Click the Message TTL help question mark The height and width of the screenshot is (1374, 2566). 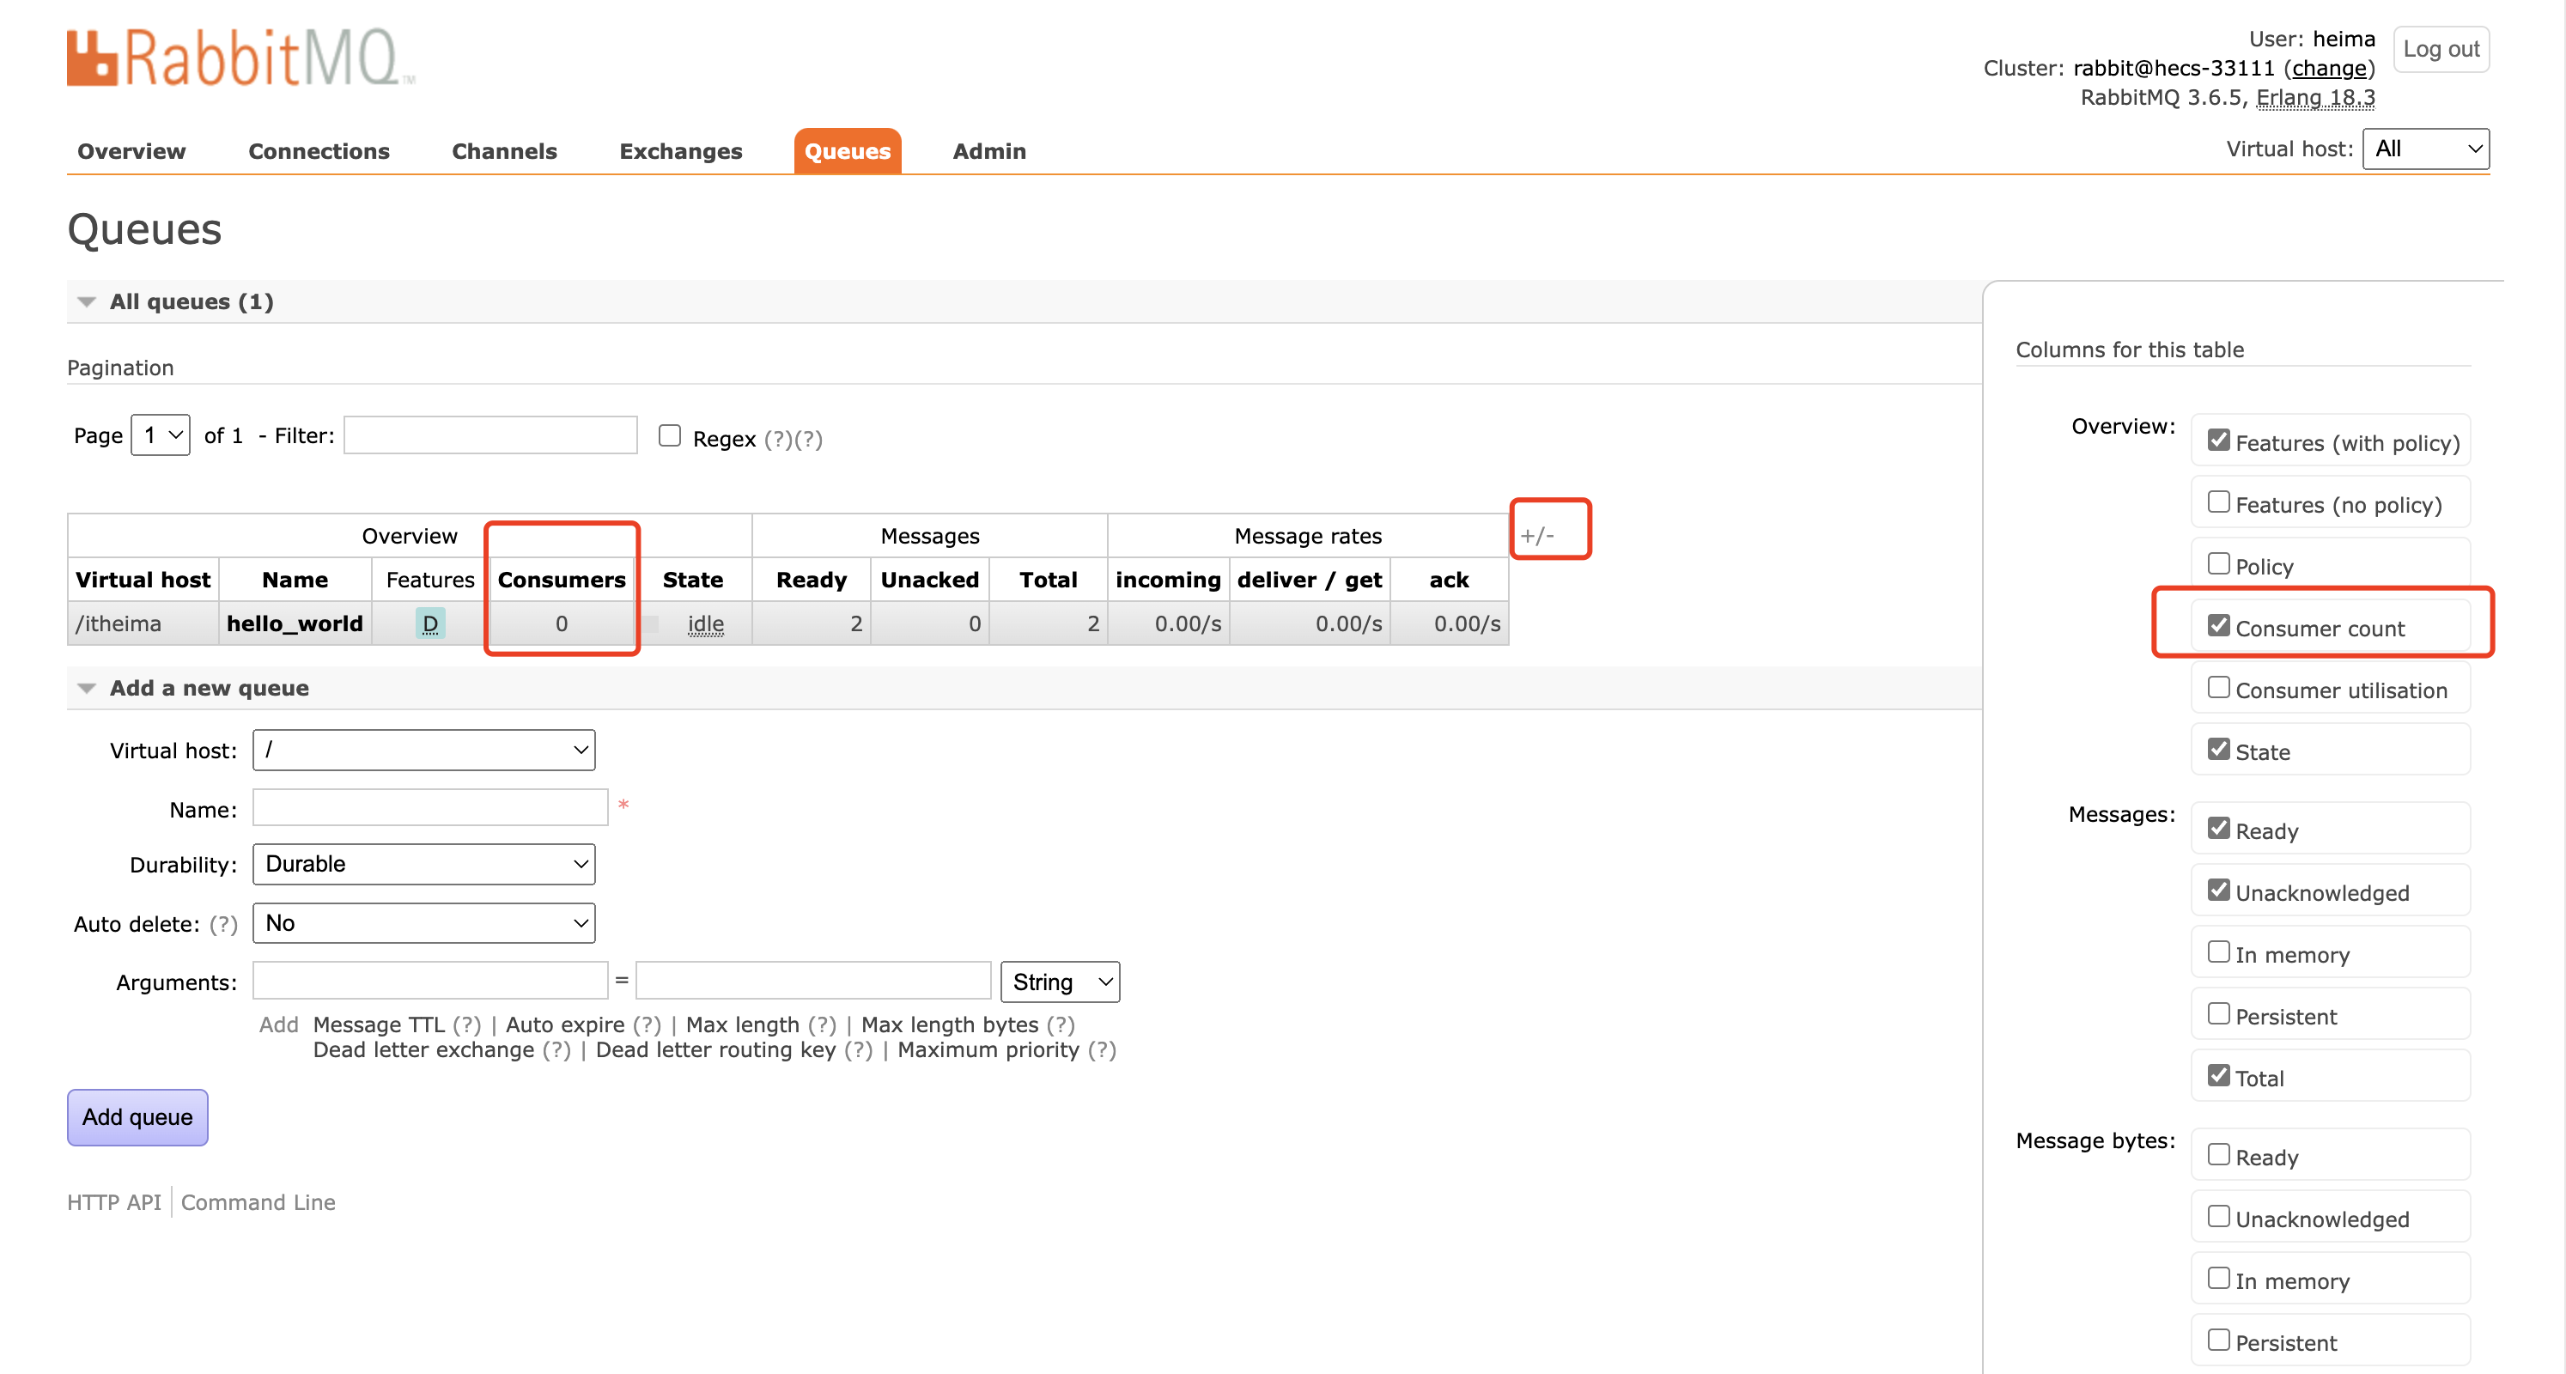click(466, 1024)
